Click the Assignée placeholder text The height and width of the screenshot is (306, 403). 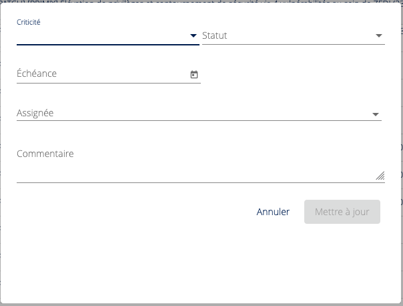(x=35, y=113)
